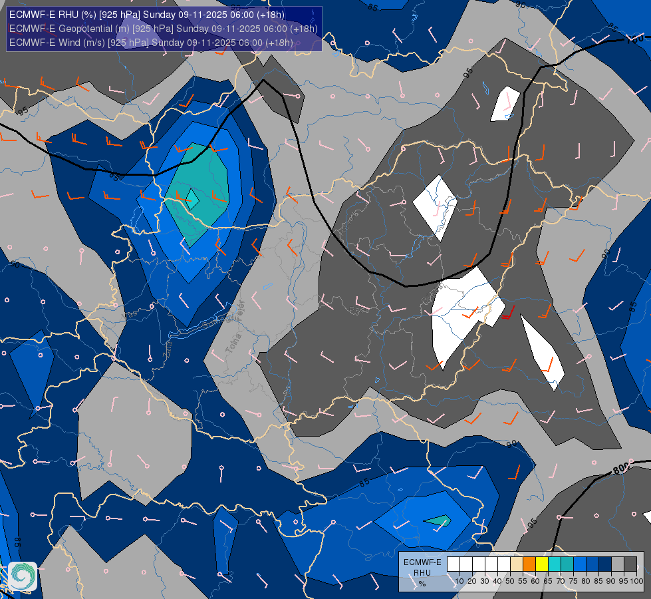651x599 pixels.
Task: Click the legend tick value '55'
Action: 523,581
